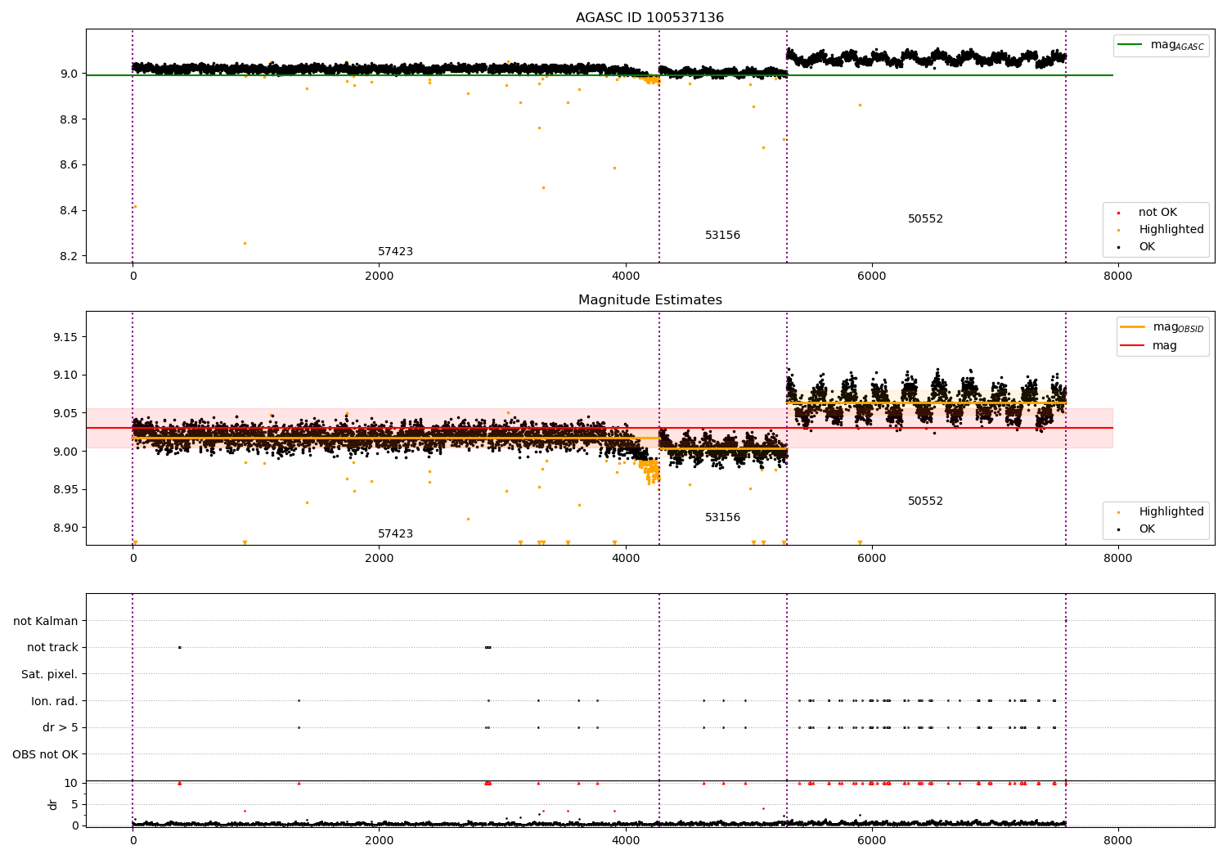This screenshot has height=859, width=1227.
Task: Click the black "not track" flag cluster near time 2900
Action: click(488, 647)
